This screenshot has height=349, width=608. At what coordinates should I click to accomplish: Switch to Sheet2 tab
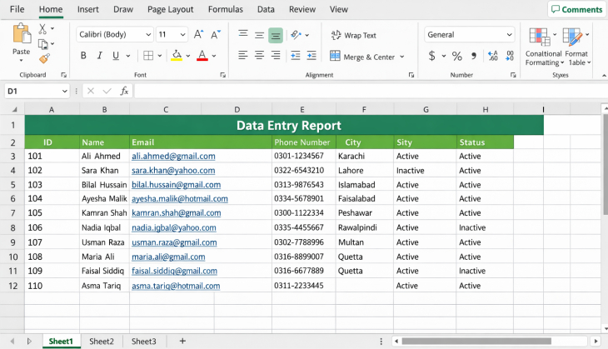tap(102, 341)
